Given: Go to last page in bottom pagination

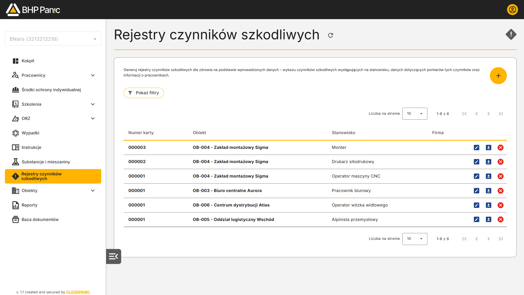Looking at the screenshot, I should pyautogui.click(x=501, y=239).
